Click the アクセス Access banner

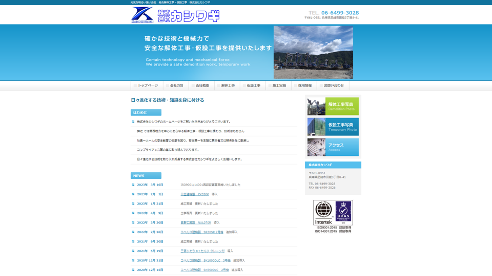333,147
